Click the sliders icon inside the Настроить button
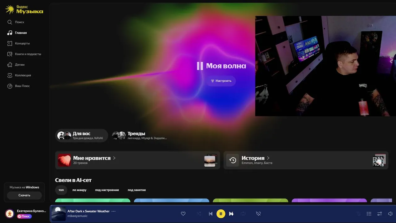 (x=213, y=81)
